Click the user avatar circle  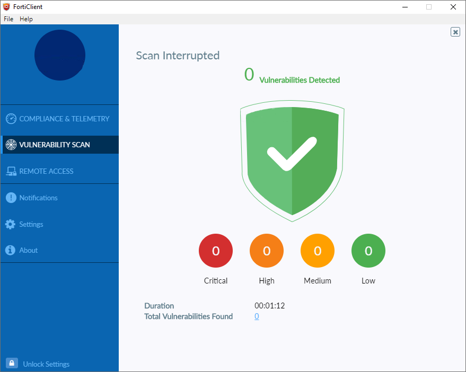coord(59,55)
